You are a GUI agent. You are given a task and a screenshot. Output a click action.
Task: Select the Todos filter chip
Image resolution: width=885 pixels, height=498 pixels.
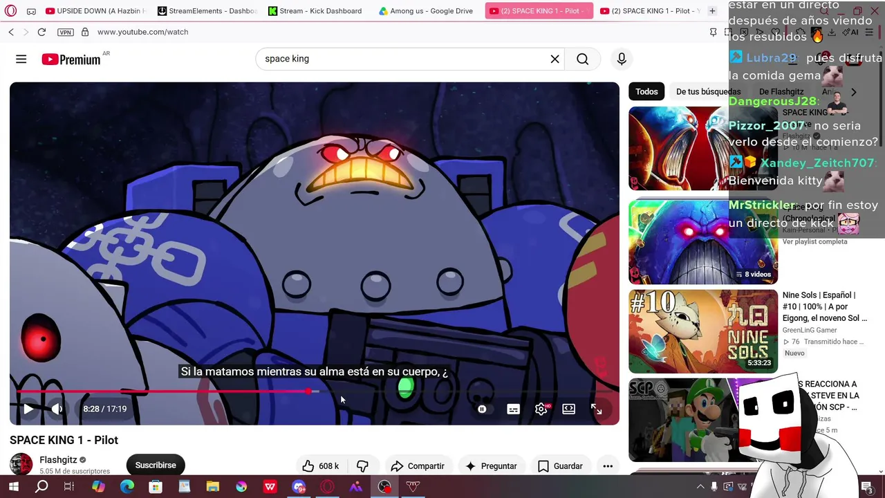pyautogui.click(x=647, y=92)
